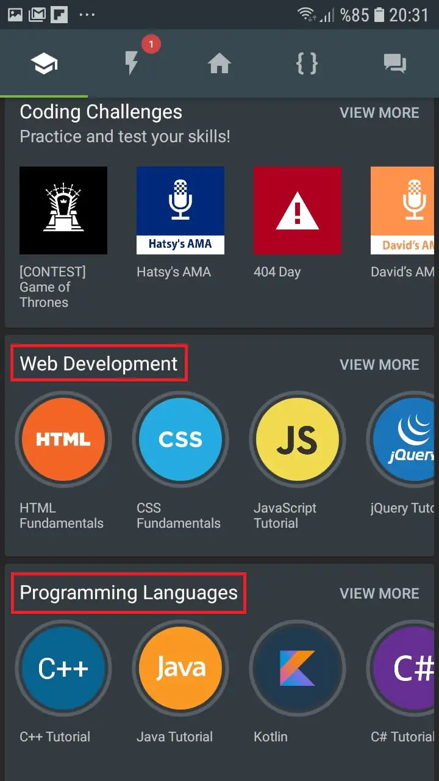Select the yellow JS course icon
The image size is (439, 781).
(298, 439)
